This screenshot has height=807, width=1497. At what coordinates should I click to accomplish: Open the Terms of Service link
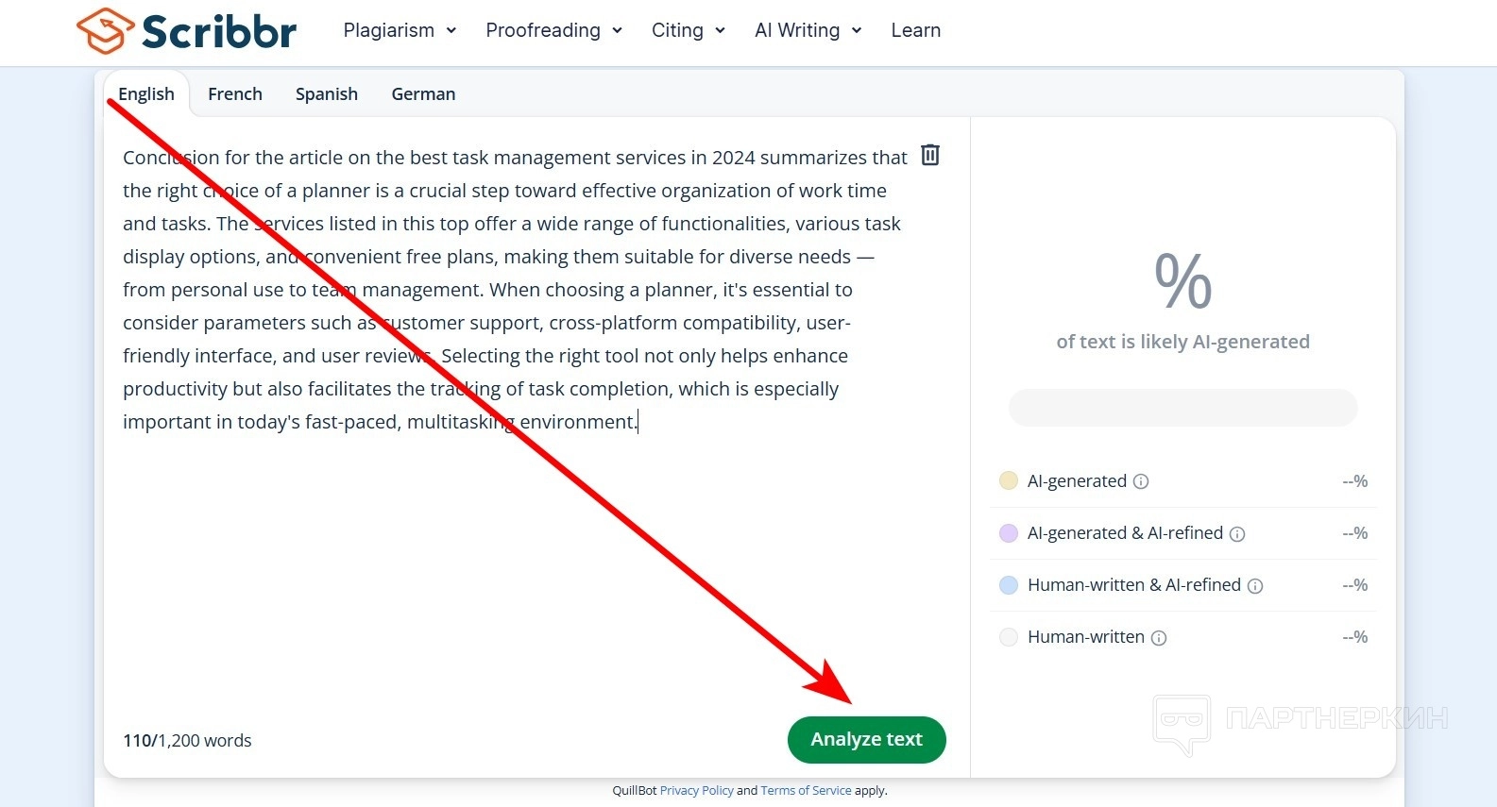[806, 791]
